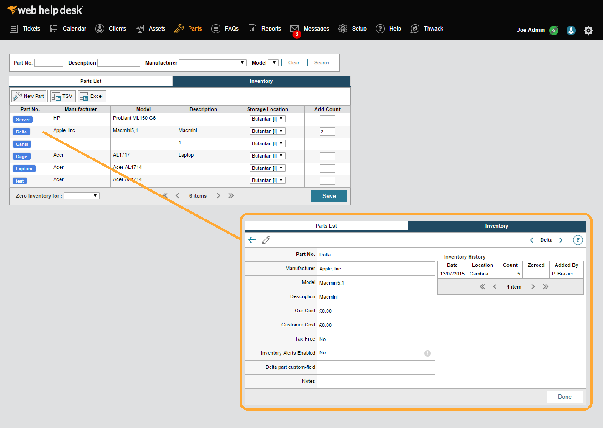Open the circled help icon in the detail panel
Viewport: 603px width, 428px height.
(578, 240)
